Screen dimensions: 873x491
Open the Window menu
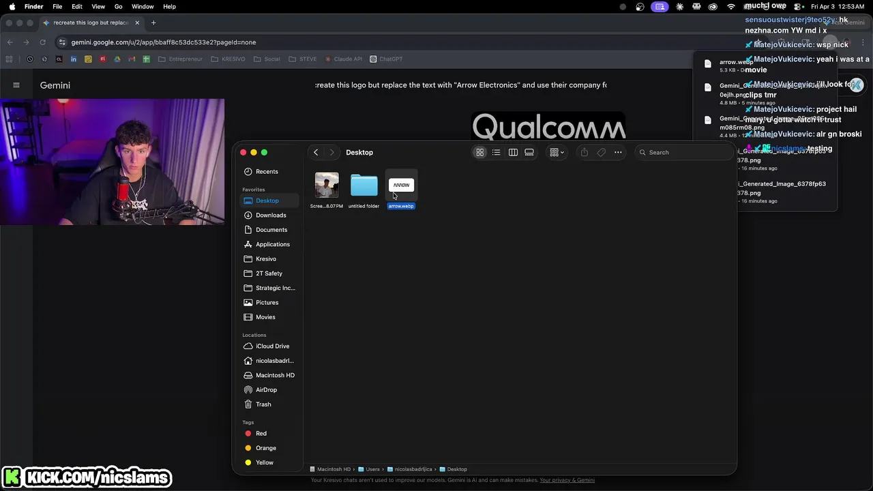click(x=143, y=6)
